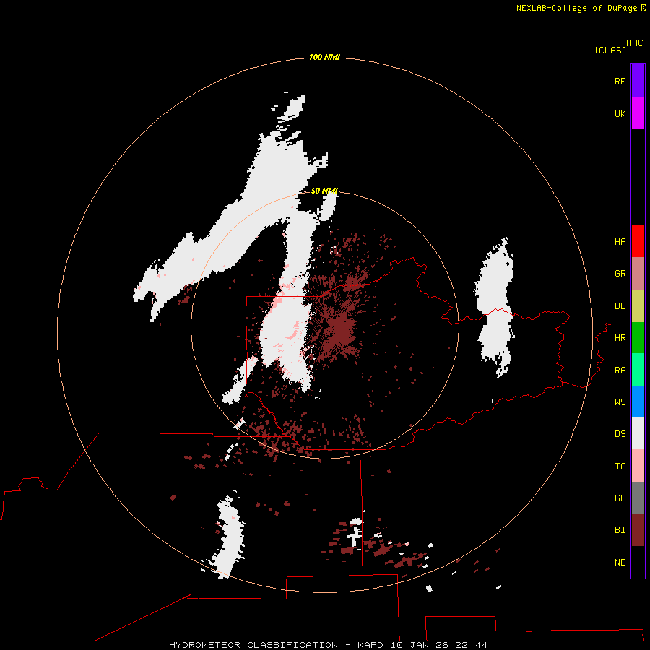This screenshot has height=650, width=650.
Task: Click the 10 JAN 26 date text
Action: [x=419, y=645]
